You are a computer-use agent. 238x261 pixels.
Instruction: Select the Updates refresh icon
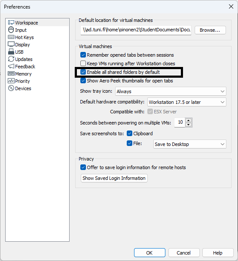[11, 59]
